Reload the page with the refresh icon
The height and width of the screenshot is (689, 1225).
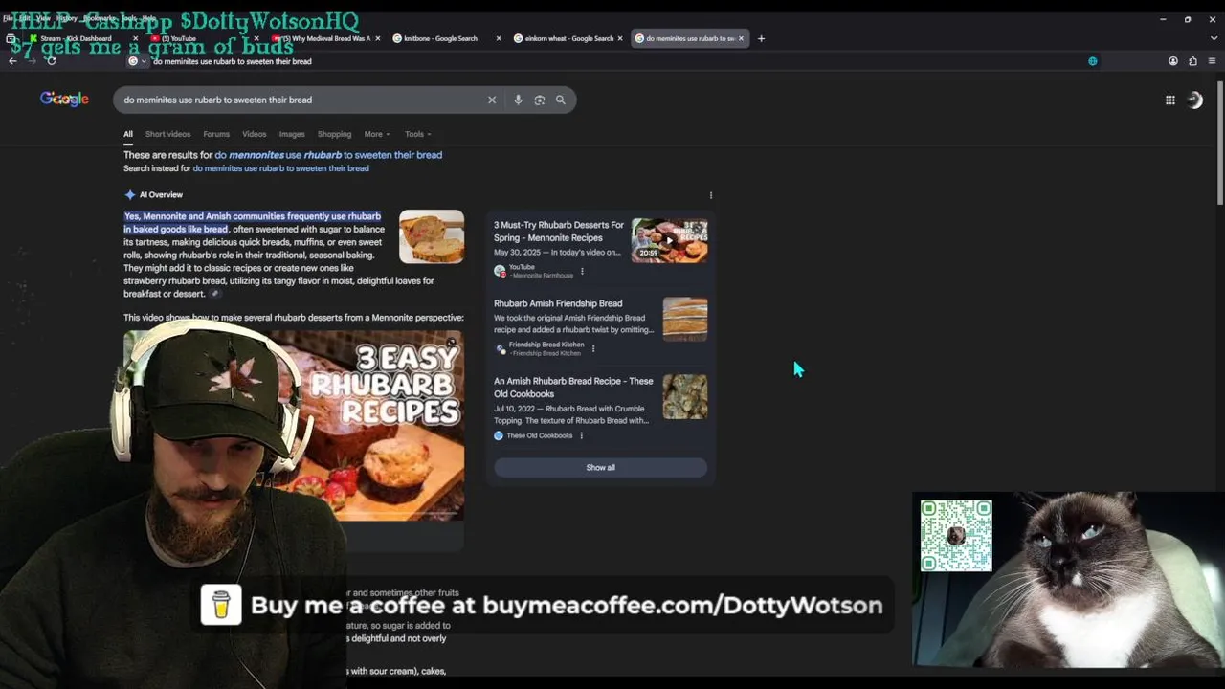pos(51,61)
